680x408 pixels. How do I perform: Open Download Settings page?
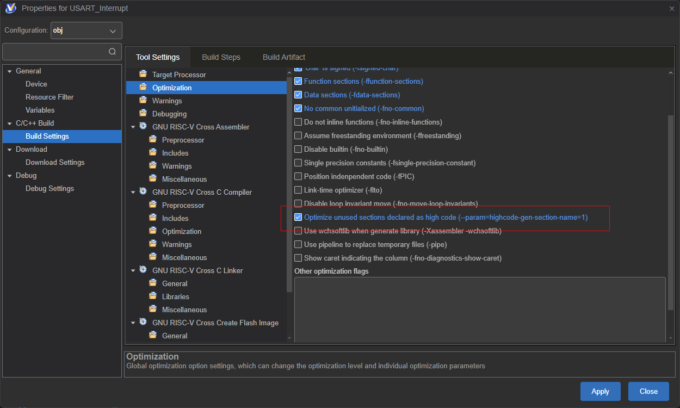click(x=55, y=162)
